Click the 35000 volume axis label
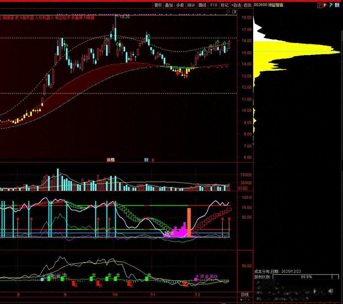This screenshot has width=343, height=304. 246,183
